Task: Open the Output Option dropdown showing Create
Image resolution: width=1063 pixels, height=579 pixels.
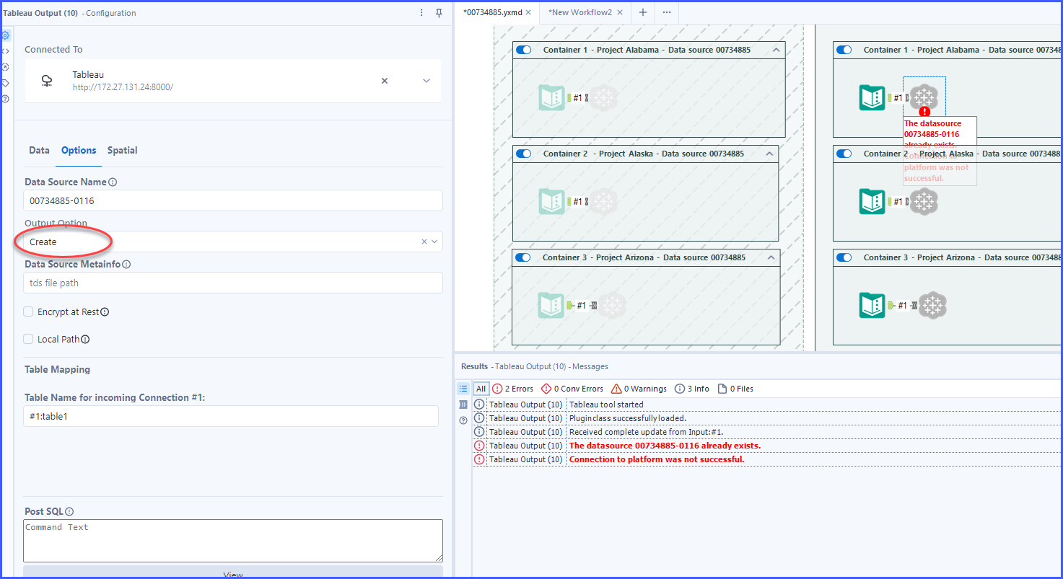Action: [x=233, y=242]
